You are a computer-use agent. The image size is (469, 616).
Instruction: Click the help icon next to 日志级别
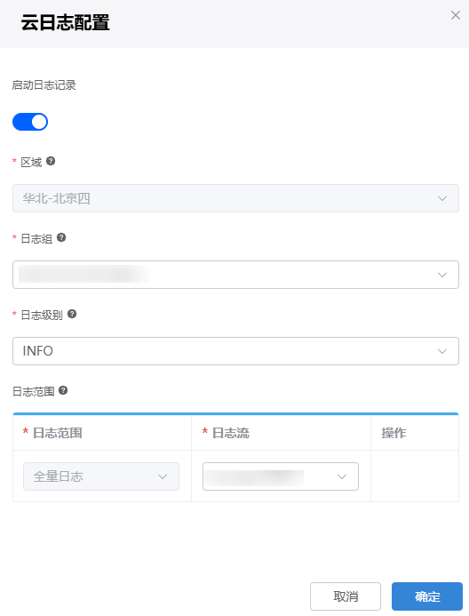tap(72, 314)
